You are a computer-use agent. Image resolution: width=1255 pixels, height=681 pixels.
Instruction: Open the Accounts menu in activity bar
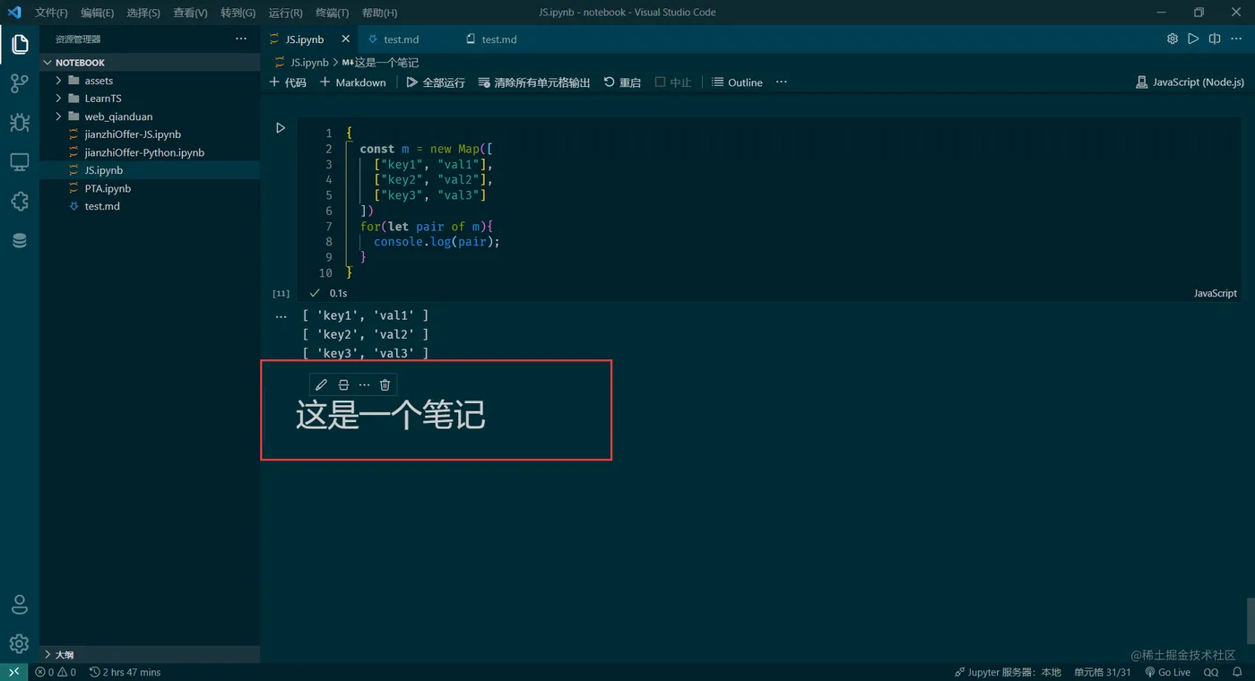[x=20, y=604]
